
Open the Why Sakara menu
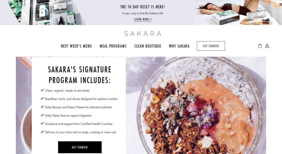tap(179, 46)
